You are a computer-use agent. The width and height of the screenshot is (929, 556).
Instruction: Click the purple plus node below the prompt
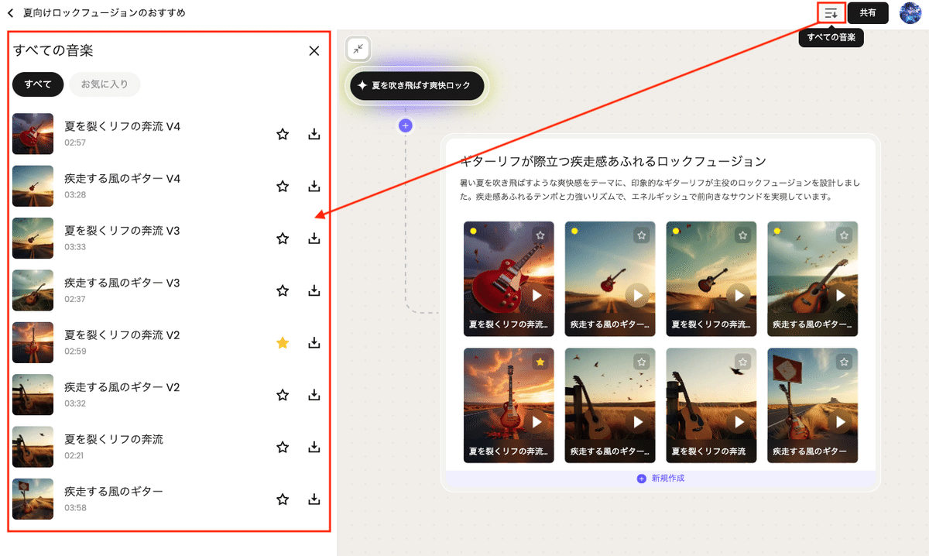pos(406,125)
